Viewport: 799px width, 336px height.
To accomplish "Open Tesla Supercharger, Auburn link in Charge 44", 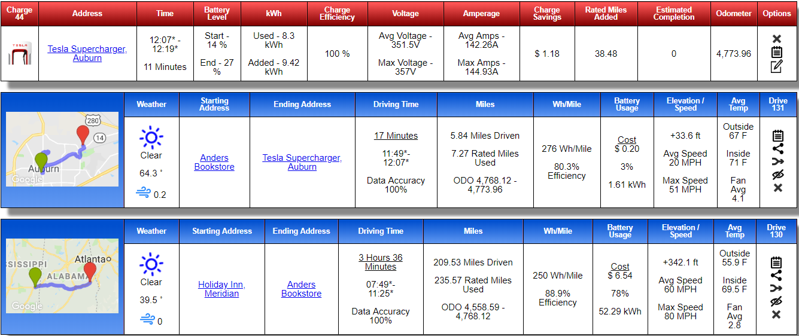I will coord(87,54).
